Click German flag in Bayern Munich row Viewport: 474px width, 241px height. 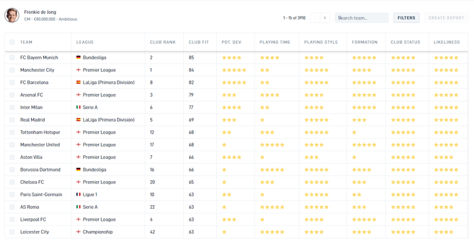click(x=78, y=57)
